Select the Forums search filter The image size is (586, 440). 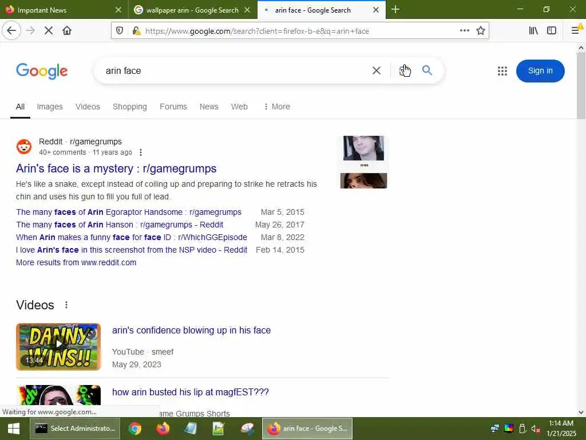click(173, 107)
